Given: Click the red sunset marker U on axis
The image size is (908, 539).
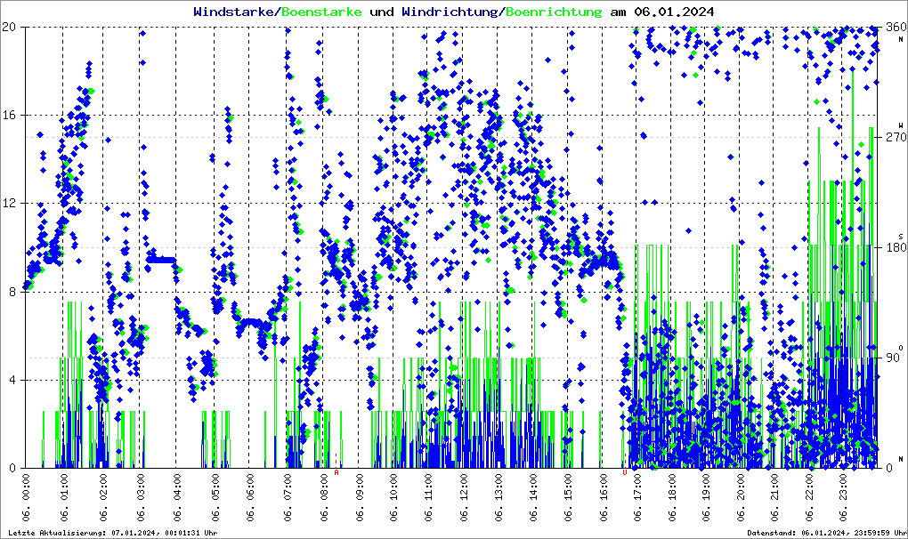Looking at the screenshot, I should [x=624, y=472].
